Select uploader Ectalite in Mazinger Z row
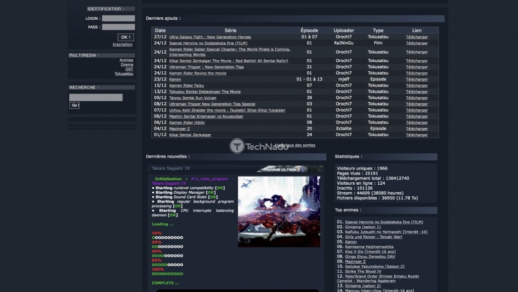Viewport: 518px width, 292px height. coord(343,129)
